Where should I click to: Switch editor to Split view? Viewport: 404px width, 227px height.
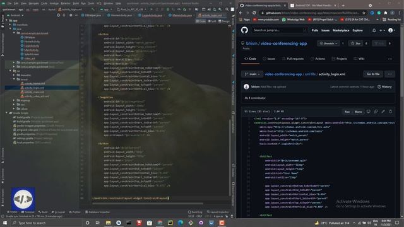pyautogui.click(x=212, y=21)
